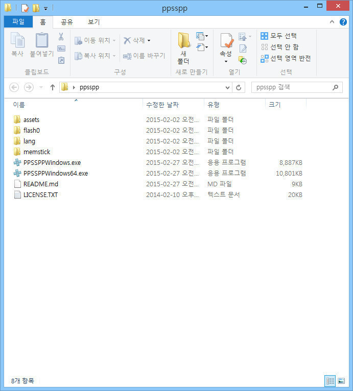Click the Delete (삭제) X icon
The image size is (353, 391).
click(x=127, y=40)
